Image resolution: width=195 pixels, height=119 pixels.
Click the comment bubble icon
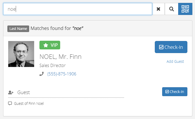(x=10, y=104)
